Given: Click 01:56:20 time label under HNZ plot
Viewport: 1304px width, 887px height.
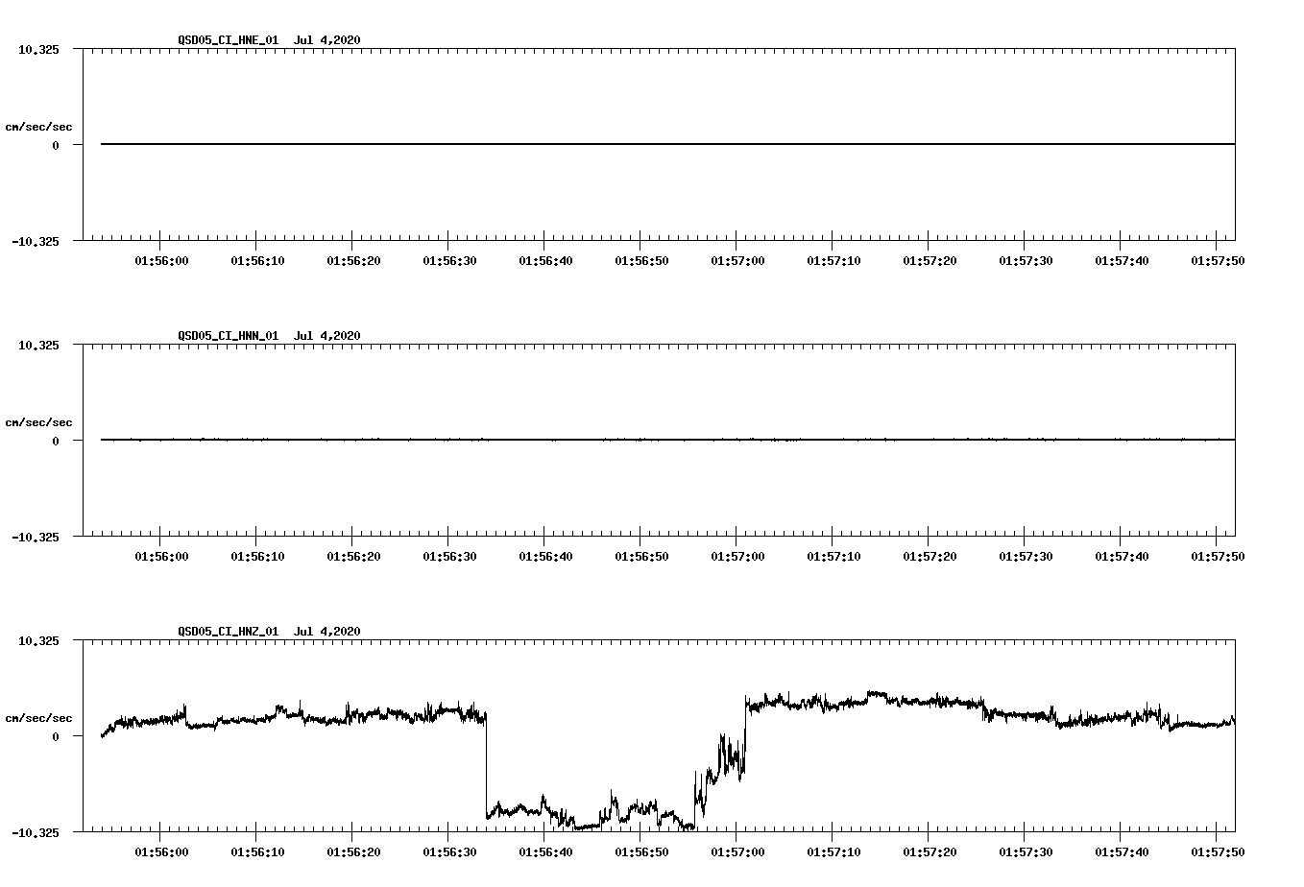Looking at the screenshot, I should point(353,852).
